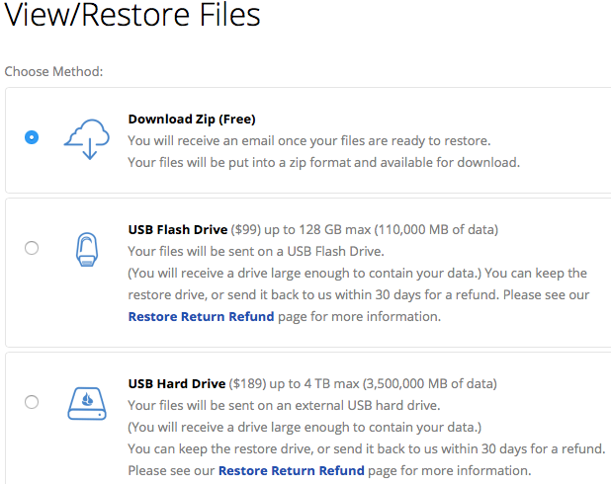
Task: Click the USB Hard Drive heading text
Action: [177, 384]
